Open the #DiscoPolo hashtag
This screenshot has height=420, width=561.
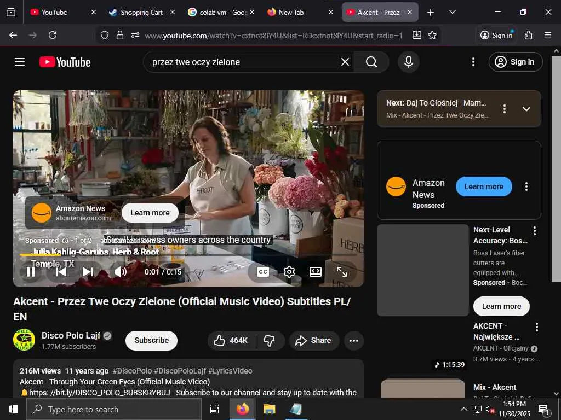(x=132, y=371)
